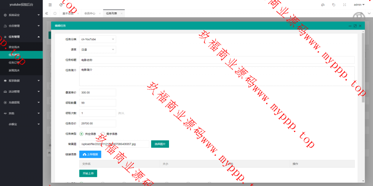Click the 上传视频 button
Screen dimensions: 373x186
(x=90, y=154)
